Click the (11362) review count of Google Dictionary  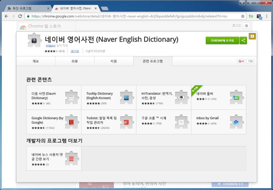click(50, 128)
